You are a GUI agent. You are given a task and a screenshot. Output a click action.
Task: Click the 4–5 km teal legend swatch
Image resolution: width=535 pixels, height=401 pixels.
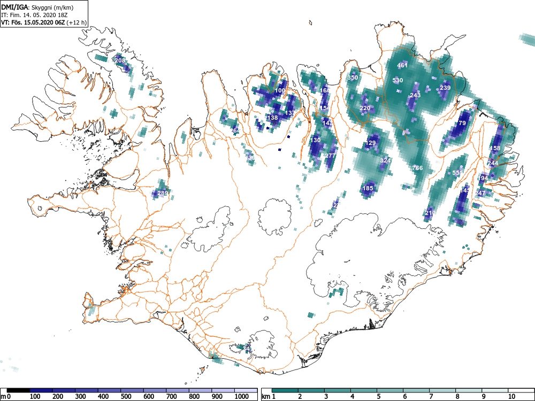point(364,390)
